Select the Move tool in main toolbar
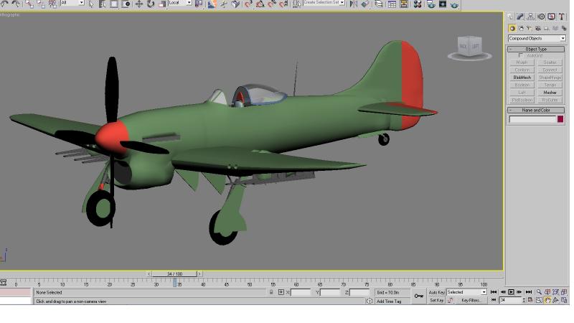 tap(138, 4)
